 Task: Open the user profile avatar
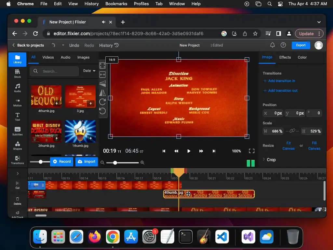(x=319, y=45)
